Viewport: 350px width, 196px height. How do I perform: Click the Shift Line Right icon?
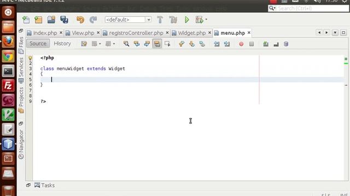[227, 44]
